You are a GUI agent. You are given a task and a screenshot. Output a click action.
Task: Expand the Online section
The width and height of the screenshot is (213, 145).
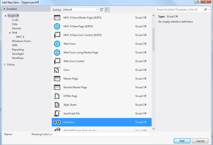(5, 65)
